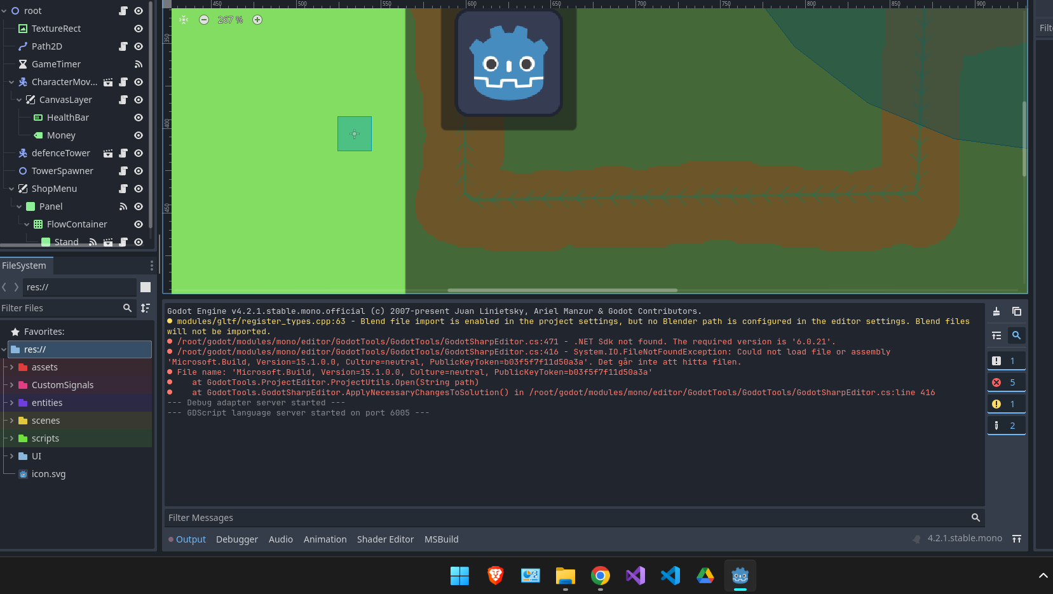1053x594 pixels.
Task: Toggle the error messages filter showing 5
Action: click(1006, 382)
